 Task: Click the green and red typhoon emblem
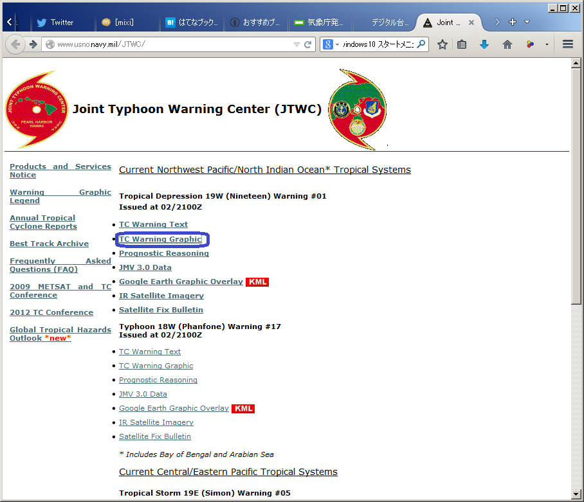click(x=358, y=109)
